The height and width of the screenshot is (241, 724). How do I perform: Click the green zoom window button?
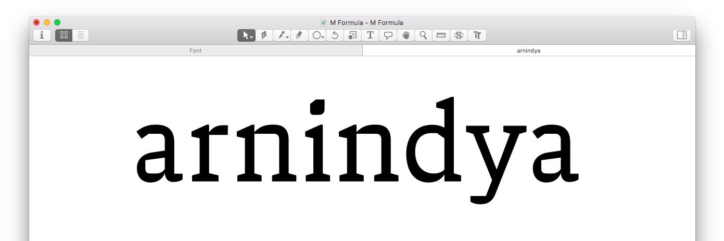tap(57, 22)
